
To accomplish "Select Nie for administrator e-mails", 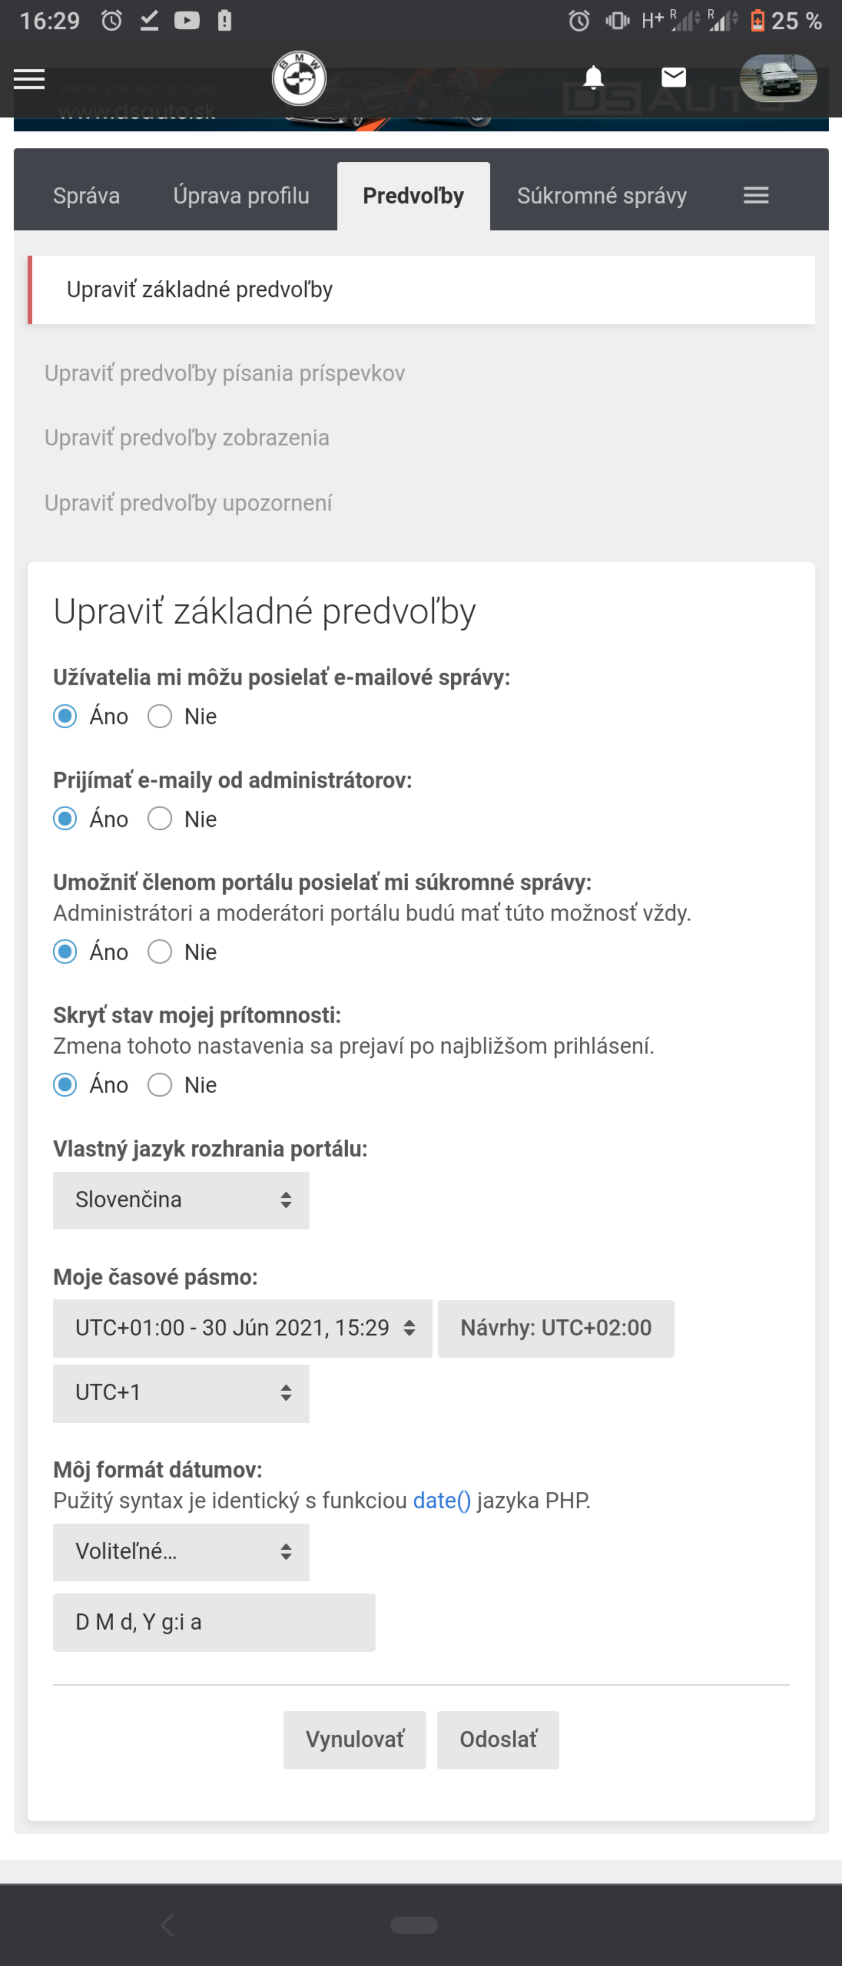I will tap(160, 819).
